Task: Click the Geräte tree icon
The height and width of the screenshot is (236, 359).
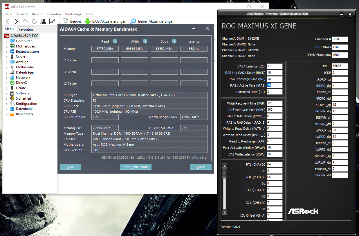Action: tap(12, 88)
